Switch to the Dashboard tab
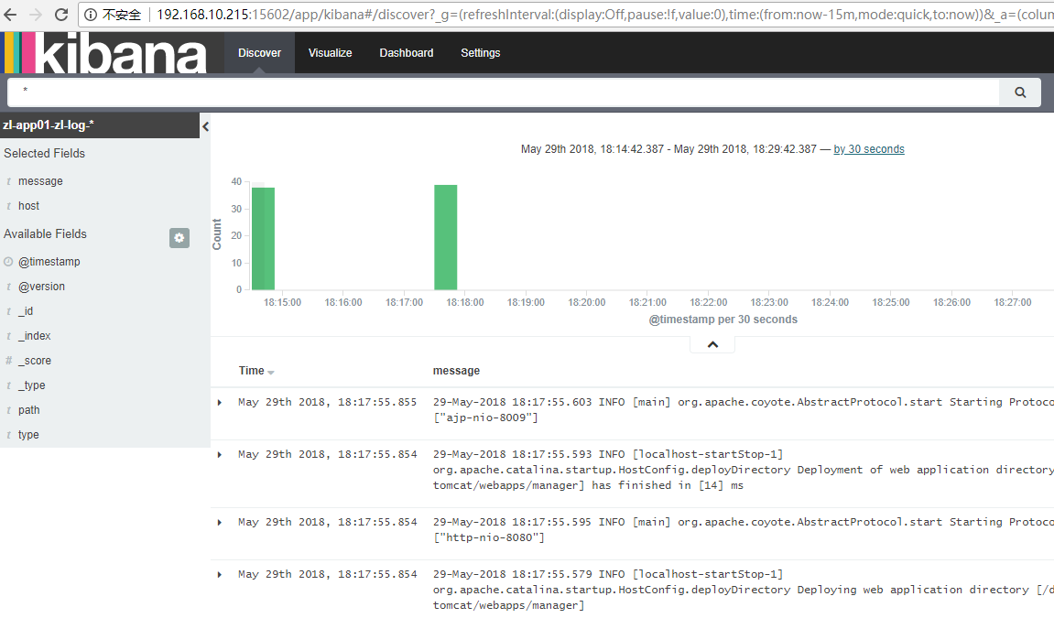 click(406, 52)
